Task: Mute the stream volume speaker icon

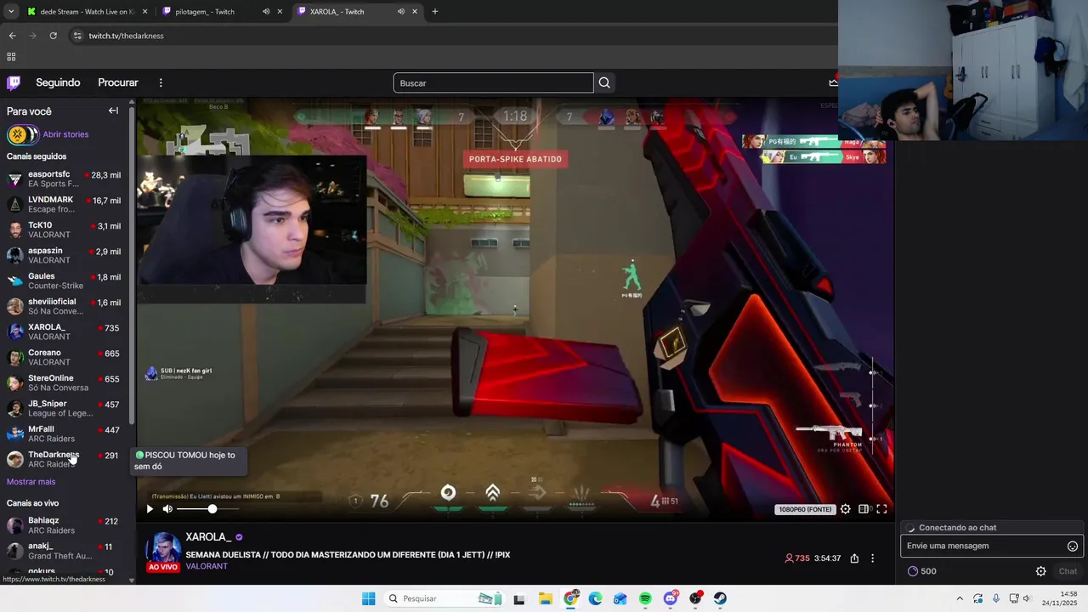Action: click(167, 509)
